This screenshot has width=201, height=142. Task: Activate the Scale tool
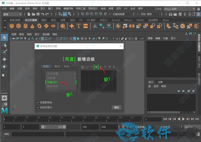click(x=4, y=74)
